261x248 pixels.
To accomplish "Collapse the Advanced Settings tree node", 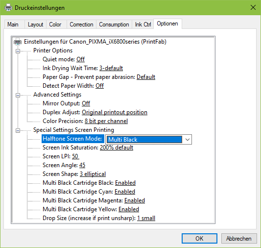I will [x=18, y=95].
